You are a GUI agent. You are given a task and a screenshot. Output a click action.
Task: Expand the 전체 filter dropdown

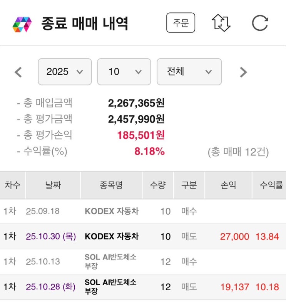tap(189, 72)
